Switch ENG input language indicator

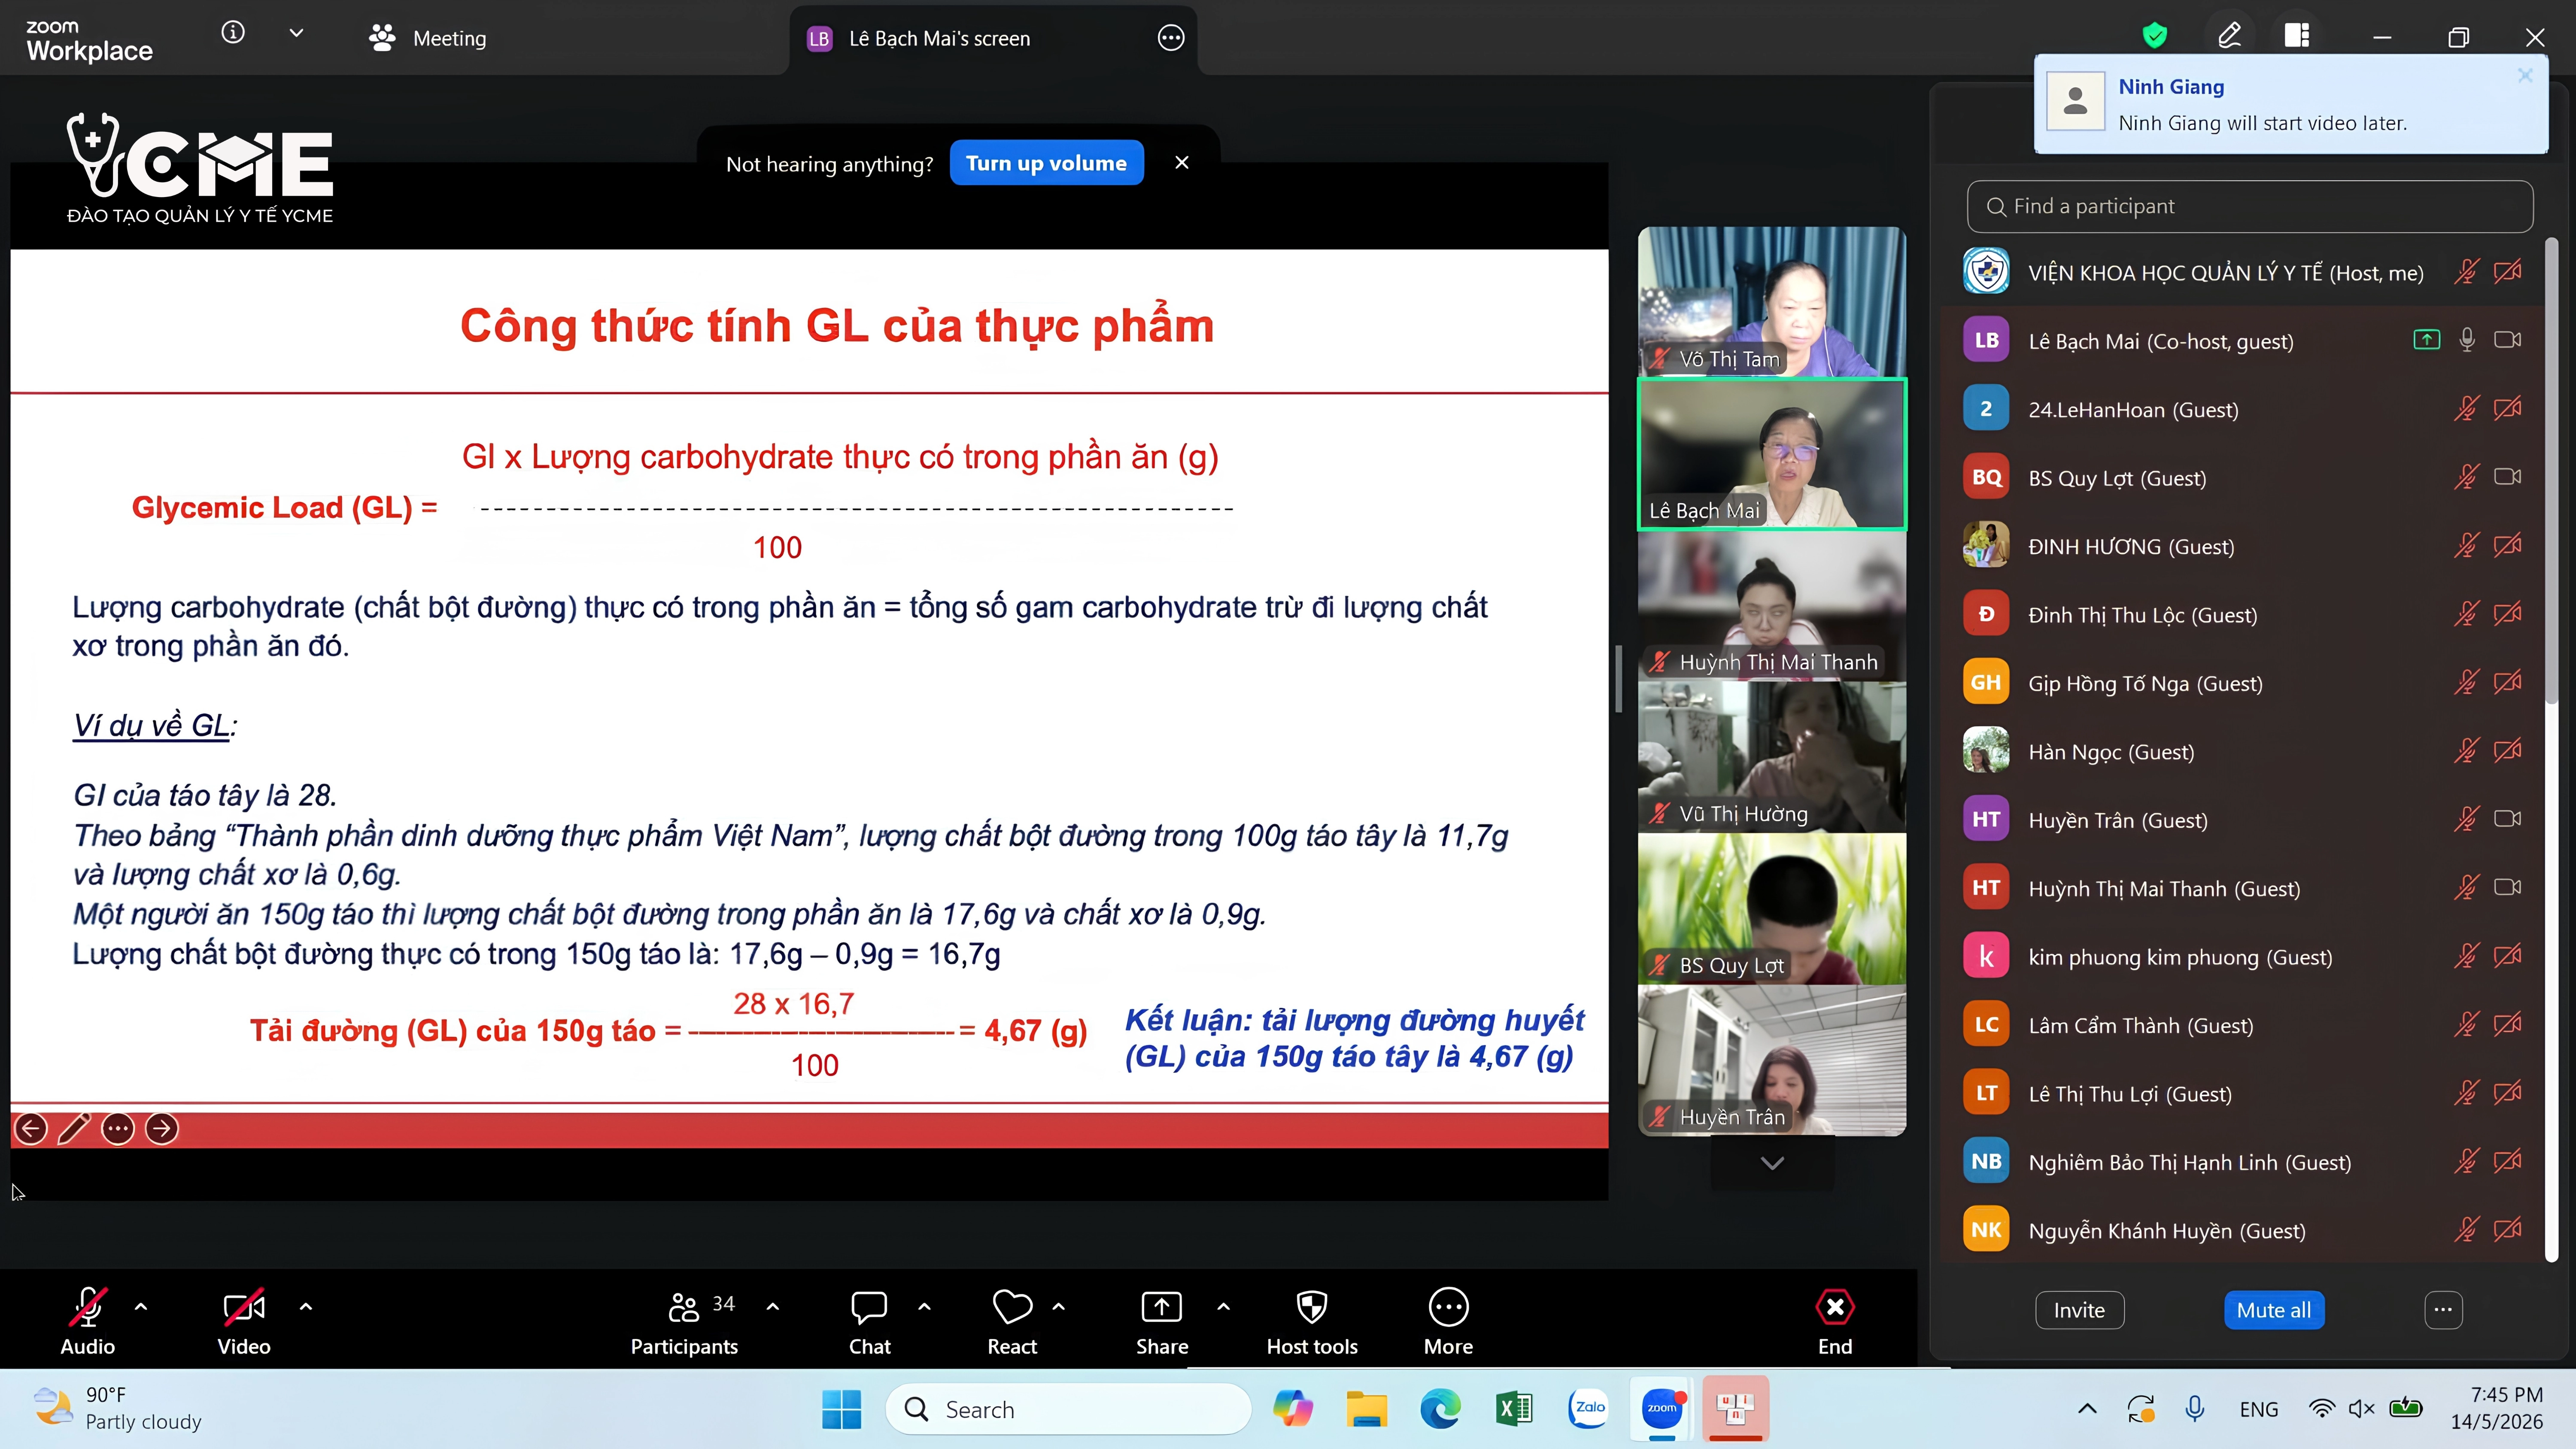pyautogui.click(x=2259, y=1410)
